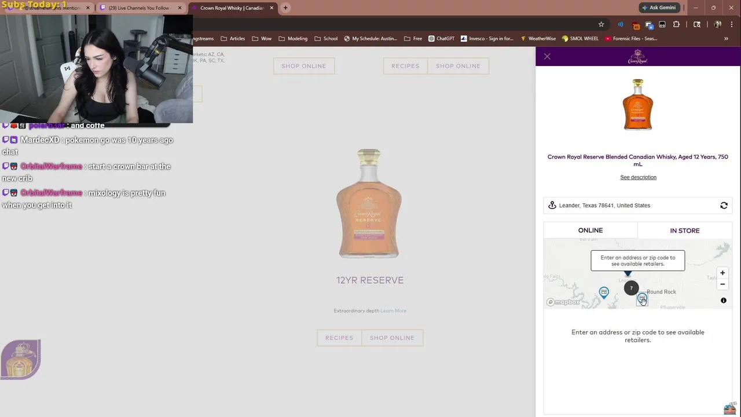Close the Crown Royal retailer side panel
Image resolution: width=741 pixels, height=417 pixels.
[x=547, y=56]
